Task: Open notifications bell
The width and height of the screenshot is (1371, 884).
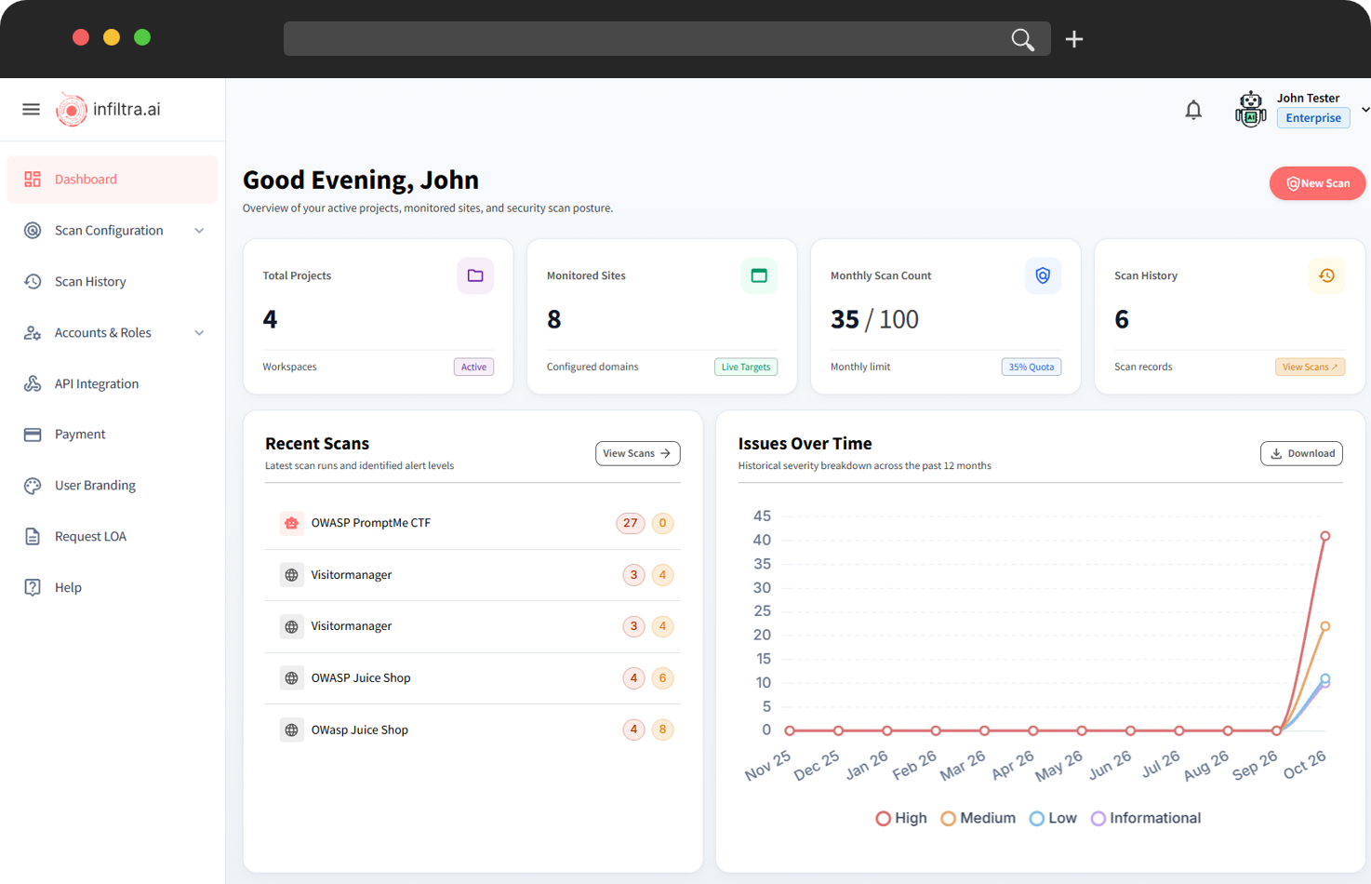Action: 1193,110
